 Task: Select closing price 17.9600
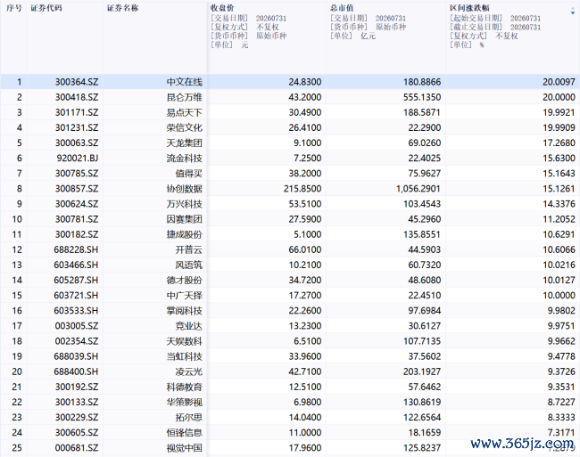pos(305,448)
